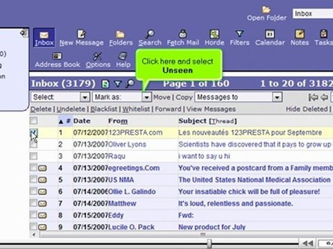333x249 pixels.
Task: Click the View Messages link
Action: tap(211, 109)
